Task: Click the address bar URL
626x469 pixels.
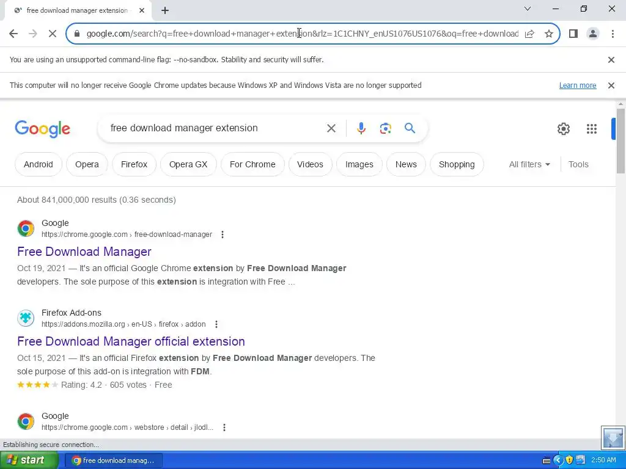Action: [x=302, y=34]
